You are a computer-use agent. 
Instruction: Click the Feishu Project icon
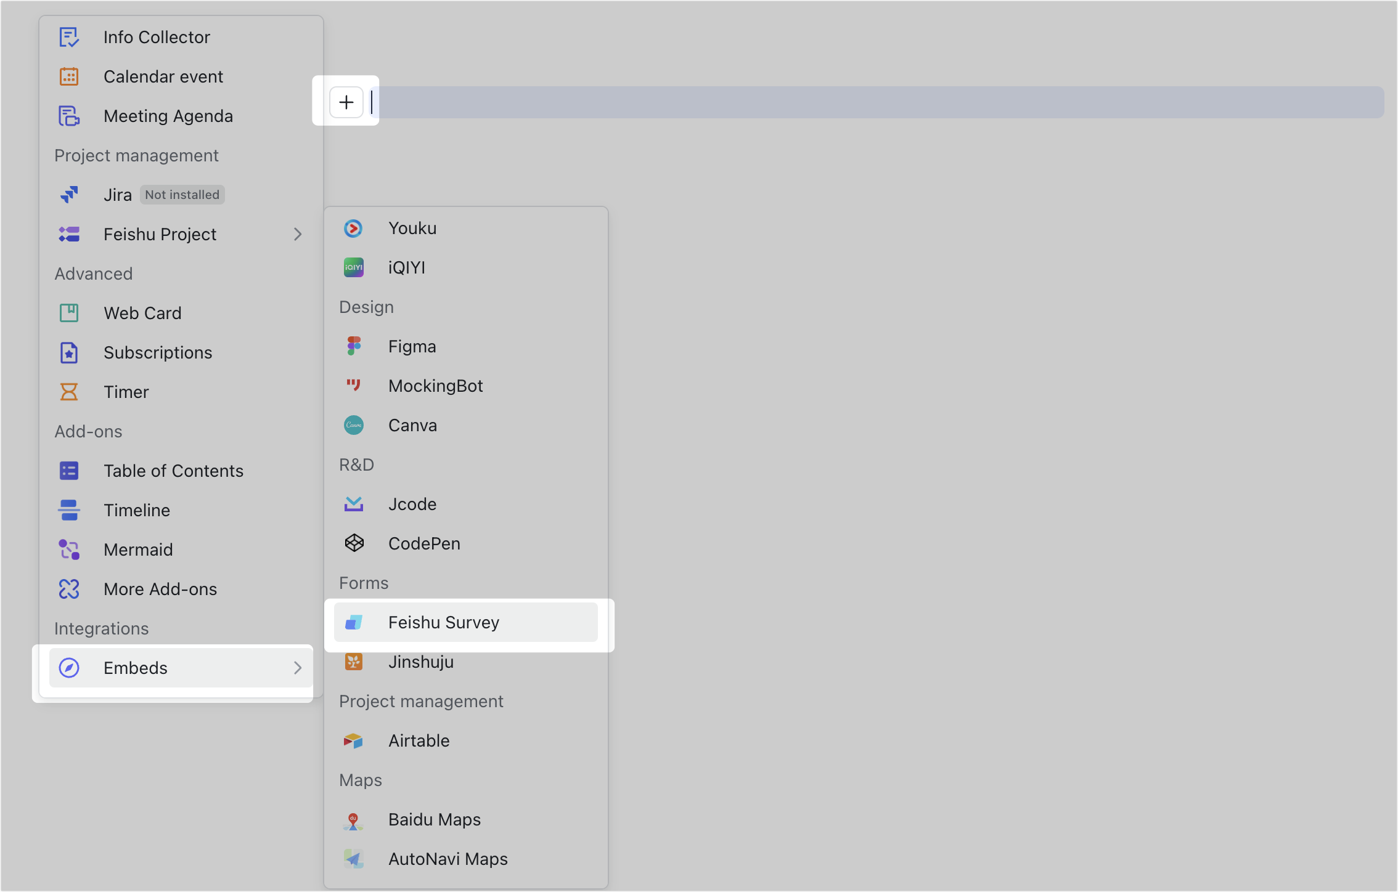pyautogui.click(x=69, y=234)
